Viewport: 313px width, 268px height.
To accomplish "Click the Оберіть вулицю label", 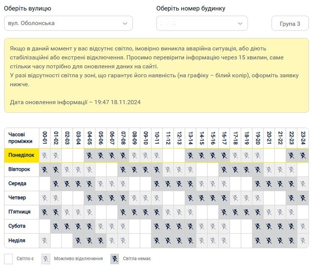I will (27, 8).
